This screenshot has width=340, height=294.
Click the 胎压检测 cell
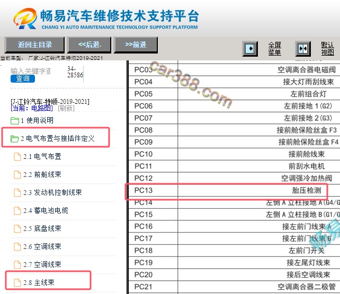(x=307, y=190)
